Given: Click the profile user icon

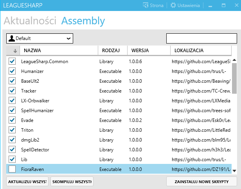Looking at the screenshot, I should coord(11,38).
